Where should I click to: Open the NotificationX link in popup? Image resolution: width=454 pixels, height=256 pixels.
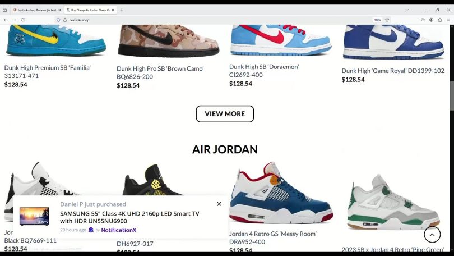(x=118, y=230)
